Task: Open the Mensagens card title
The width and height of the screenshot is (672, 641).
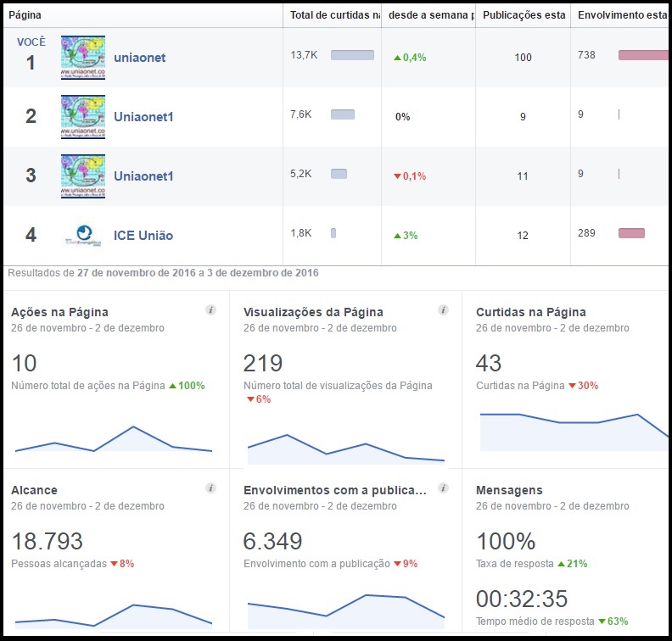Action: [x=509, y=490]
